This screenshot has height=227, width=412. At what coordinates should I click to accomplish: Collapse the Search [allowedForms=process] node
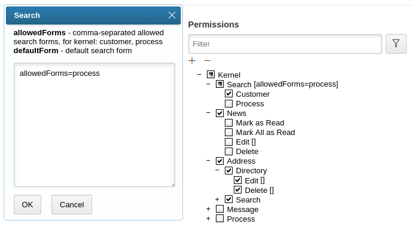point(208,84)
